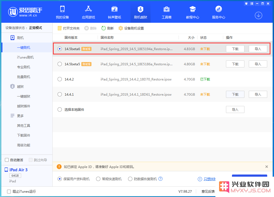Click the iPad device icon at bottom left
Image resolution: width=274 pixels, height=197 pixels.
[x=6, y=170]
